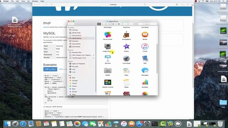Viewport: 228px width, 128px height.
Task: Select the Orange tag in sidebar
Action: (75, 81)
